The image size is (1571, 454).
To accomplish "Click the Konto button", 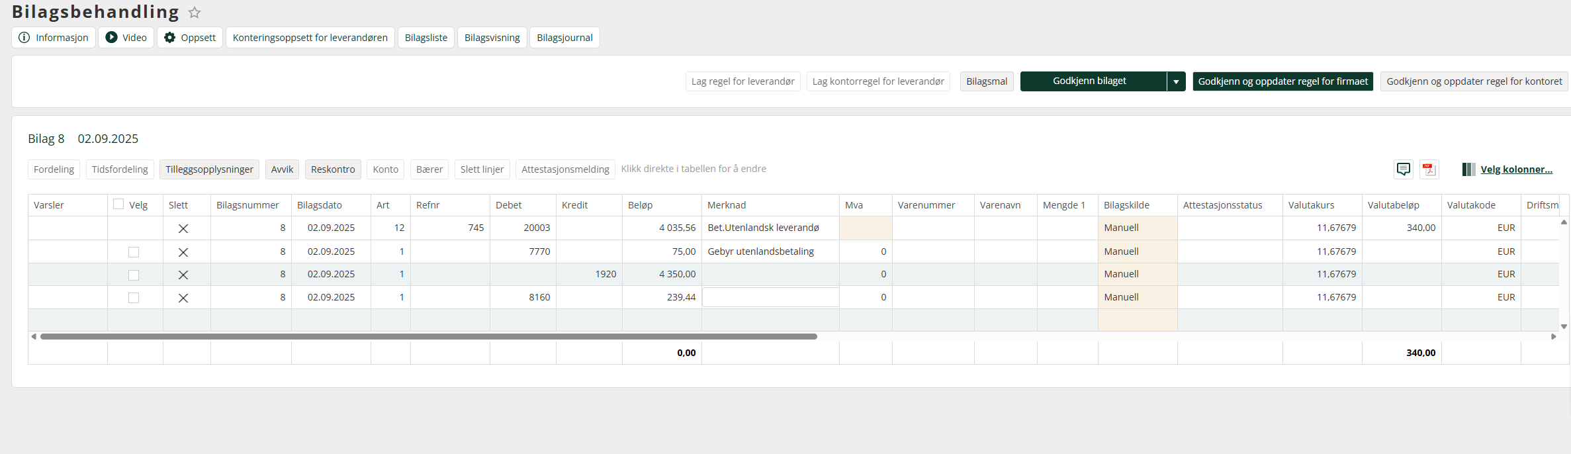I will tap(386, 169).
